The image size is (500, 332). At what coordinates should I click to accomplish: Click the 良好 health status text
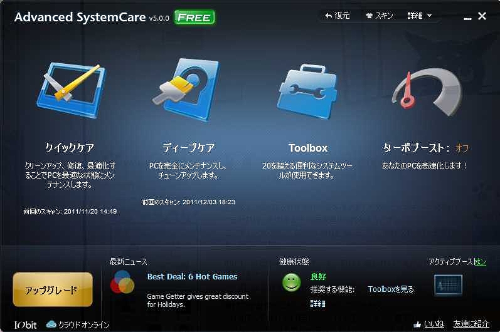[318, 276]
